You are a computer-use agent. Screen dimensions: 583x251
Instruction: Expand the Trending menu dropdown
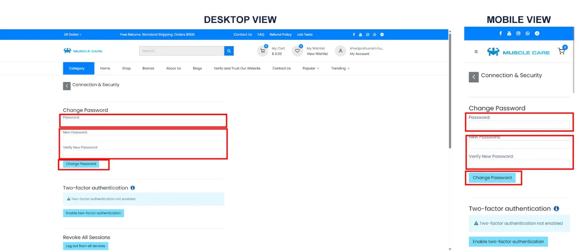pos(340,68)
